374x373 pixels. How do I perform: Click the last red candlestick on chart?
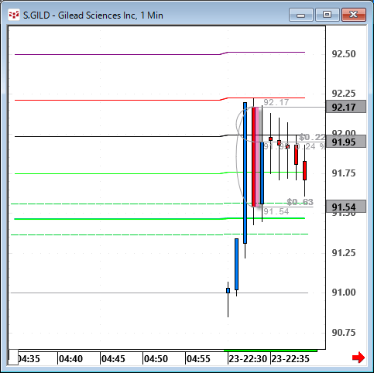[304, 170]
